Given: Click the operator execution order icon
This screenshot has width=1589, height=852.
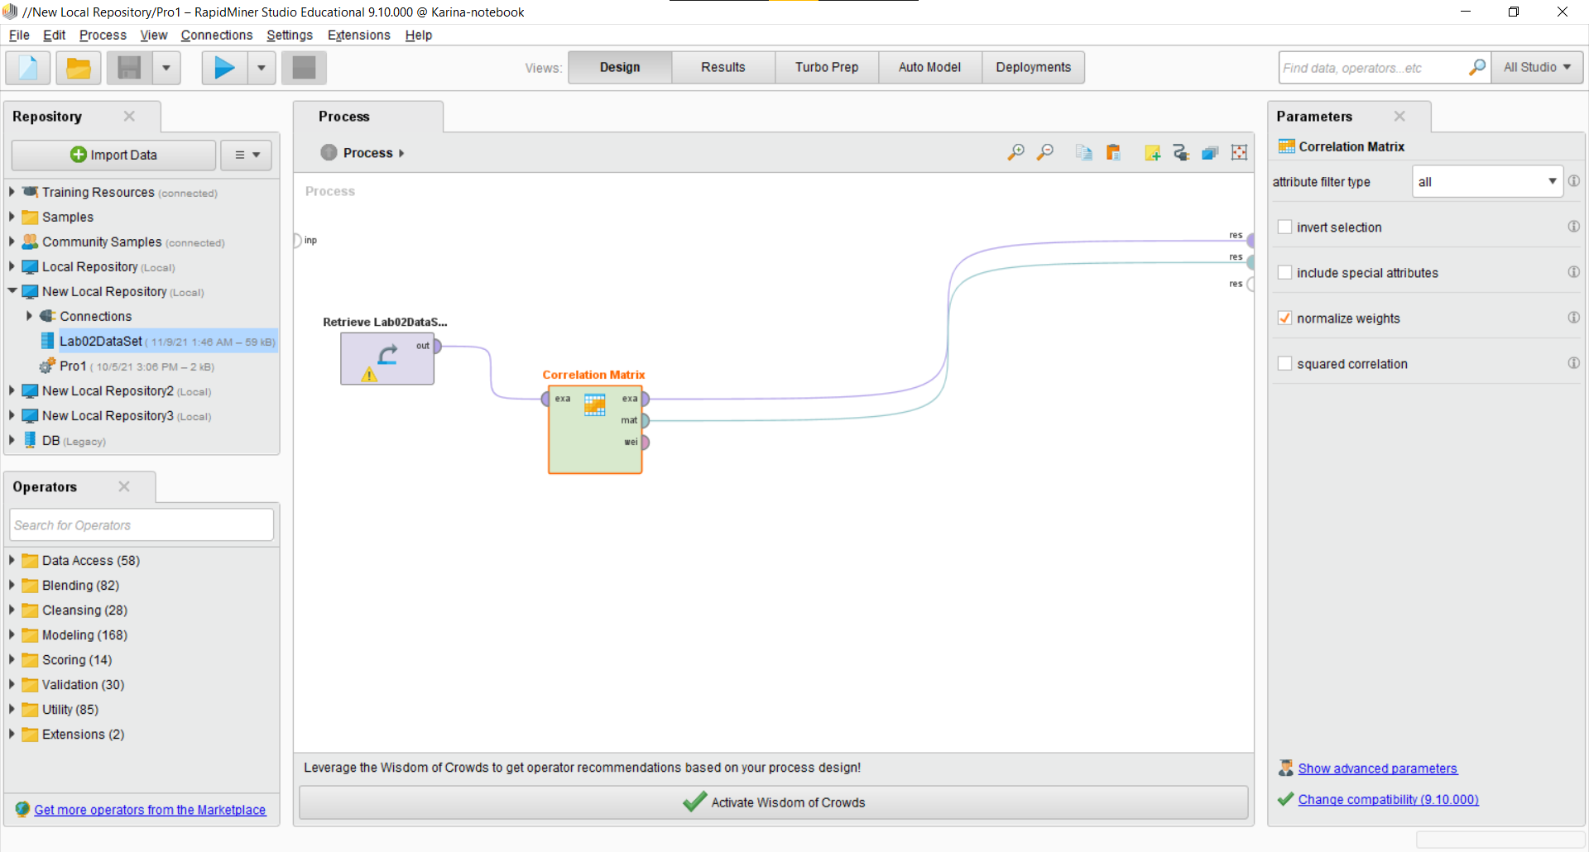Looking at the screenshot, I should (x=1210, y=152).
